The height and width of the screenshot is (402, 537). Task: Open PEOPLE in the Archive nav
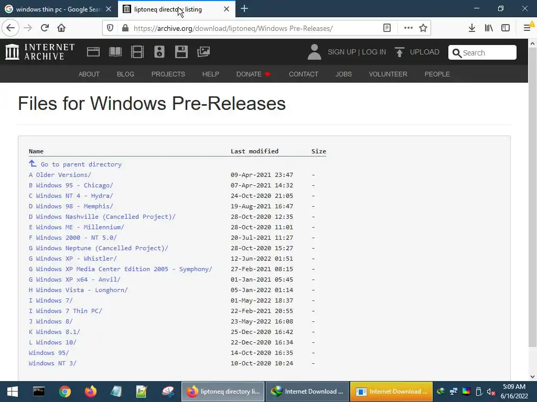point(437,74)
